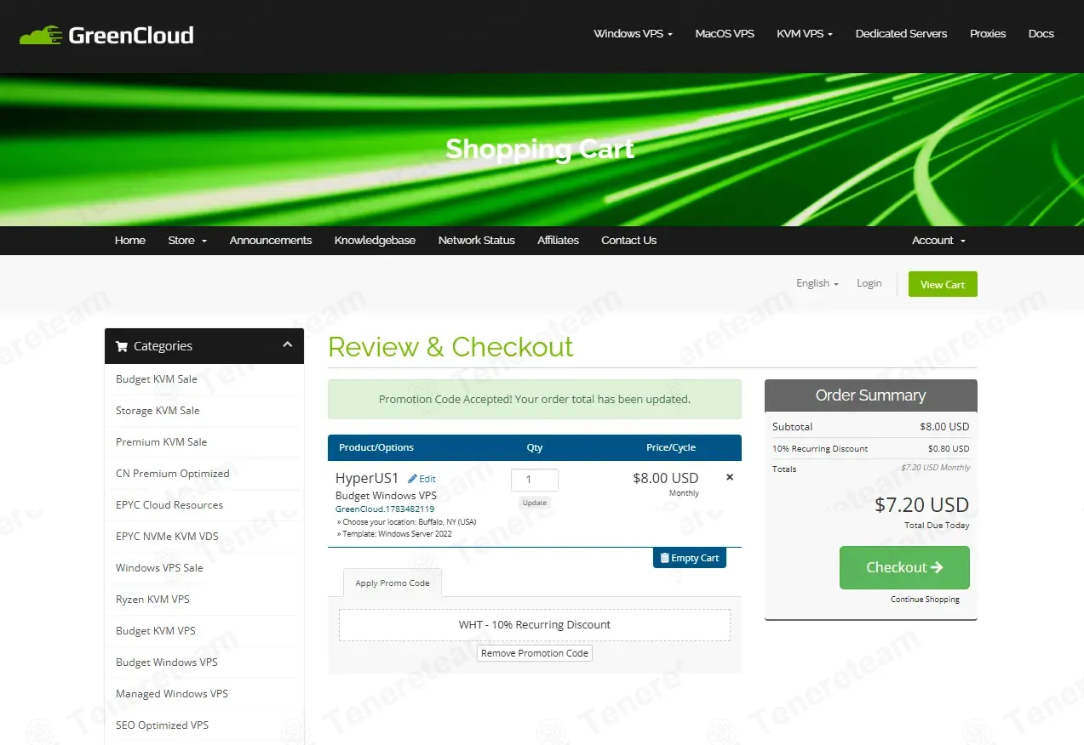Open the Docs link

click(x=1041, y=34)
